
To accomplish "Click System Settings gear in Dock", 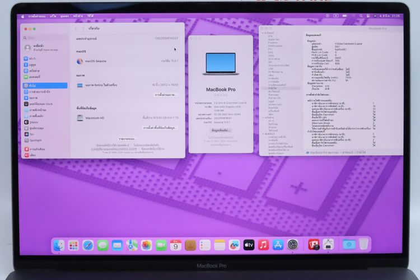I will coord(292,245).
